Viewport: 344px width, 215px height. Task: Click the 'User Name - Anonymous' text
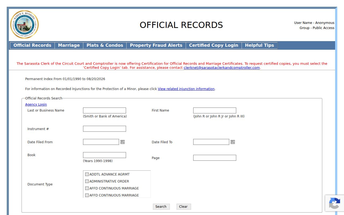(314, 23)
